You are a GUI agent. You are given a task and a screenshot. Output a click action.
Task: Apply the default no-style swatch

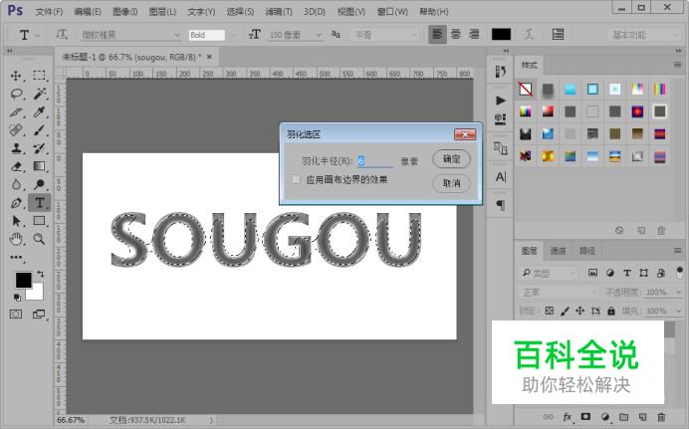526,90
